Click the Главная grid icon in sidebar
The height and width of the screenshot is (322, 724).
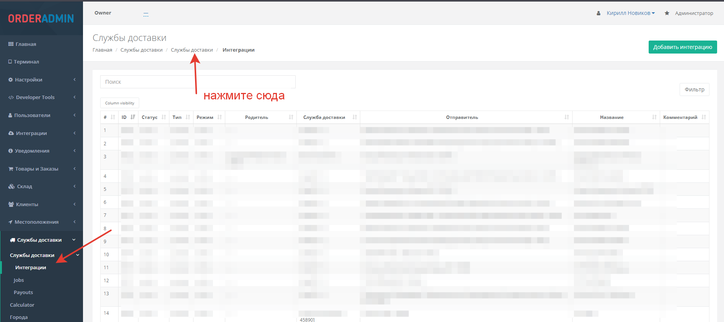point(11,44)
